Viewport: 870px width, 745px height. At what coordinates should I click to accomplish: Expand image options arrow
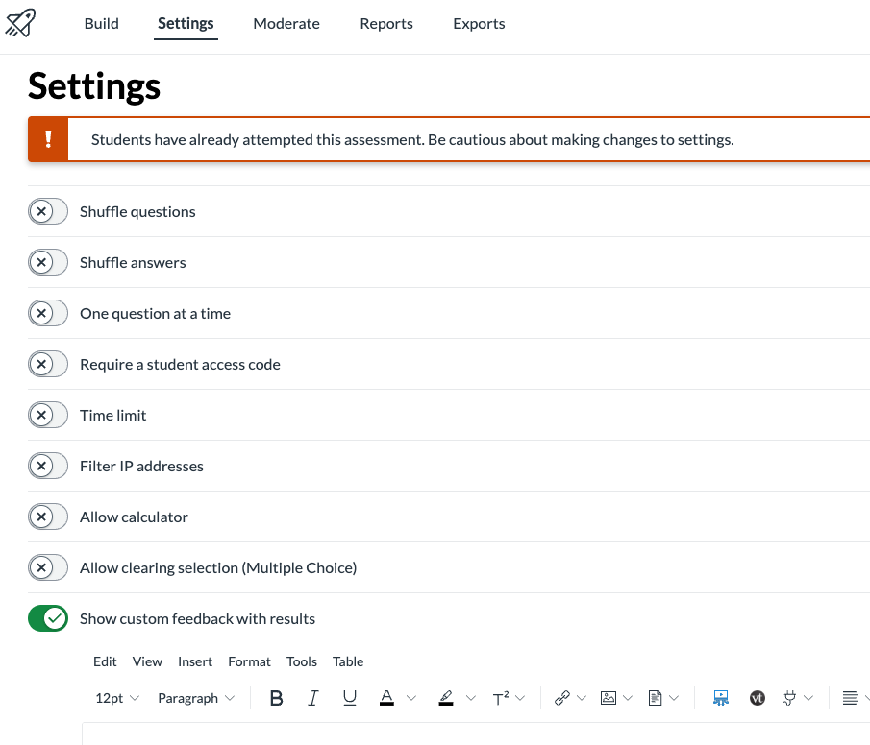point(628,699)
